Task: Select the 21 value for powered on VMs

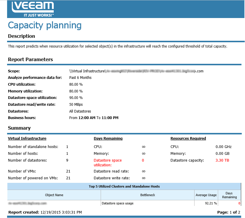Action: tap(68, 178)
